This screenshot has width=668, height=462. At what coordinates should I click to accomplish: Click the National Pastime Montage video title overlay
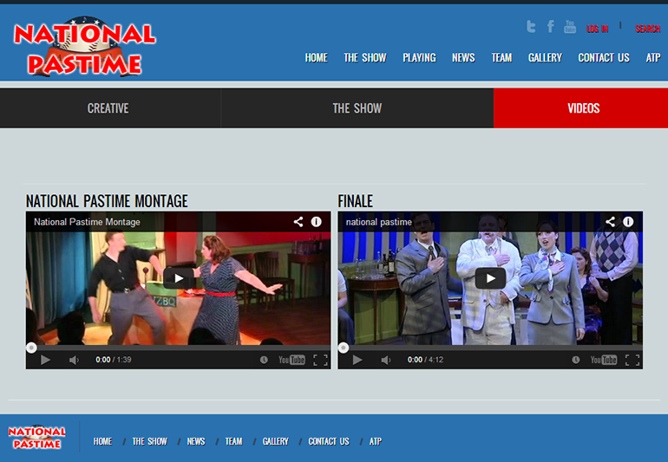(x=87, y=222)
